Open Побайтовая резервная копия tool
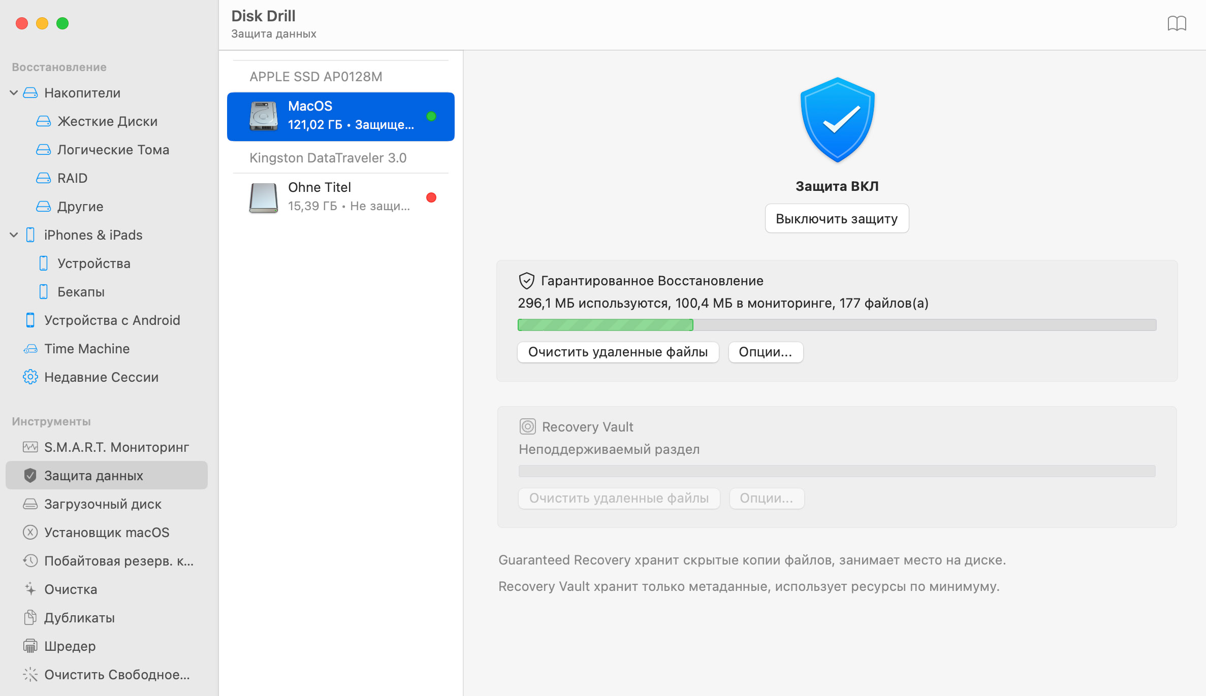This screenshot has width=1206, height=696. click(x=118, y=560)
